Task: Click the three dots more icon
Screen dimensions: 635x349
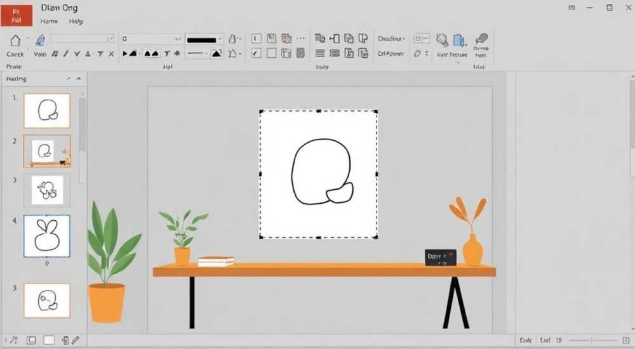Action: [x=300, y=39]
